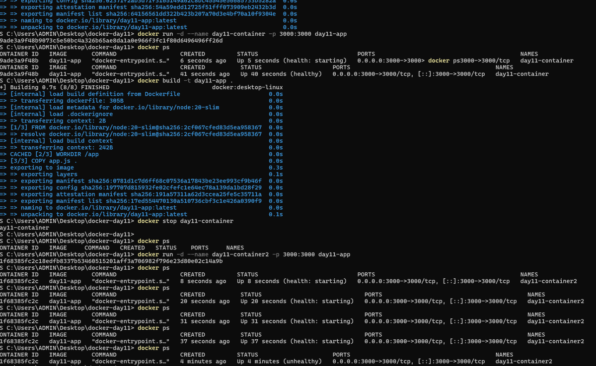Screen dimensions: 596x366
Task: Click the '[internal] load build context' line
Action: 62,141
